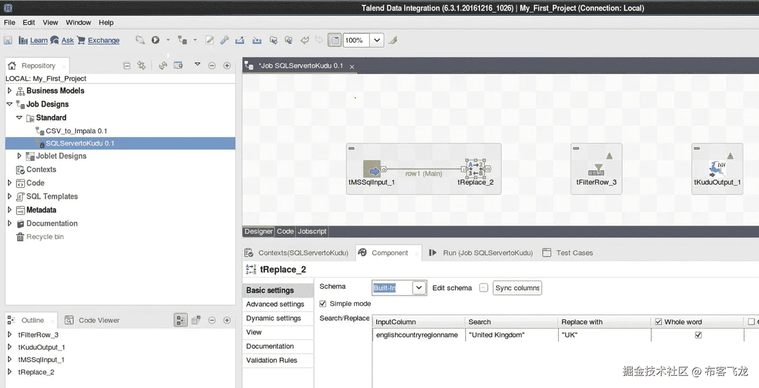Select the tReplace_2 component on canvas
The image size is (759, 388).
(476, 168)
